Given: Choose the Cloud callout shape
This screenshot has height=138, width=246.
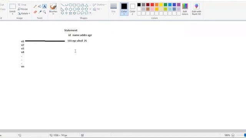Looking at the screenshot, I should [x=86, y=13].
